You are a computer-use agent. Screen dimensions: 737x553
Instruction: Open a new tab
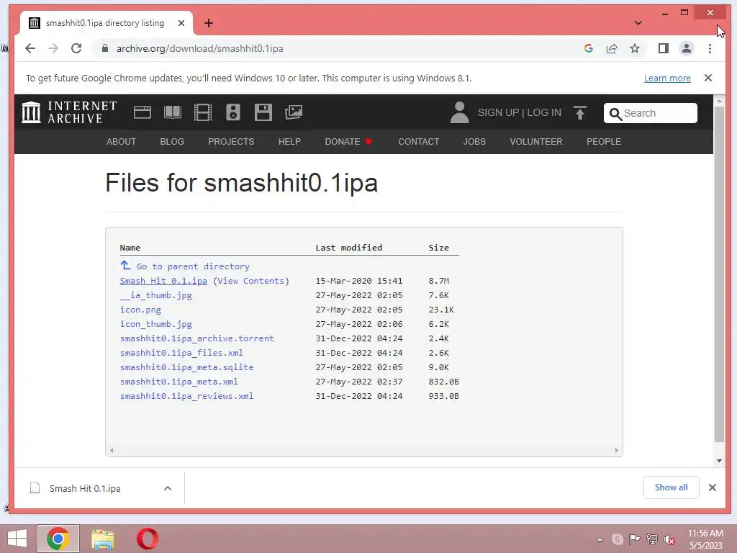click(x=209, y=23)
